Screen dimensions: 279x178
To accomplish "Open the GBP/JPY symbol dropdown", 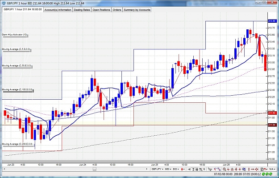I will [x=158, y=169].
